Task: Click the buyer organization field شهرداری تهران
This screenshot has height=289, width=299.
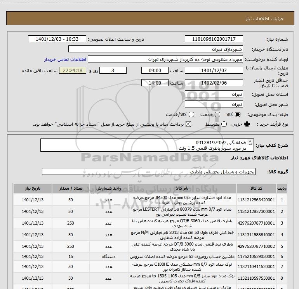Action: [156, 49]
